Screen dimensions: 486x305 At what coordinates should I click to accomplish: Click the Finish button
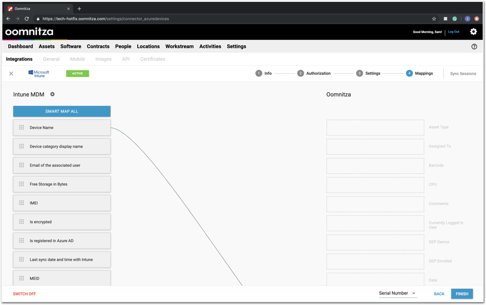pos(462,294)
